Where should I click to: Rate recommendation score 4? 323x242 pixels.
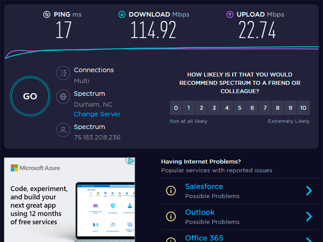pyautogui.click(x=227, y=108)
